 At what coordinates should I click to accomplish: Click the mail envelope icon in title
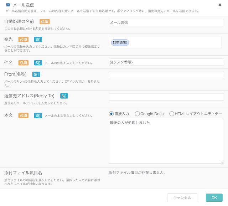point(8,5)
